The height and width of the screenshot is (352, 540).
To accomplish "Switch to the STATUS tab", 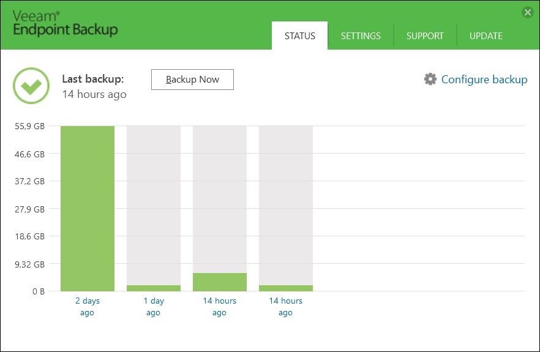I will (x=299, y=36).
